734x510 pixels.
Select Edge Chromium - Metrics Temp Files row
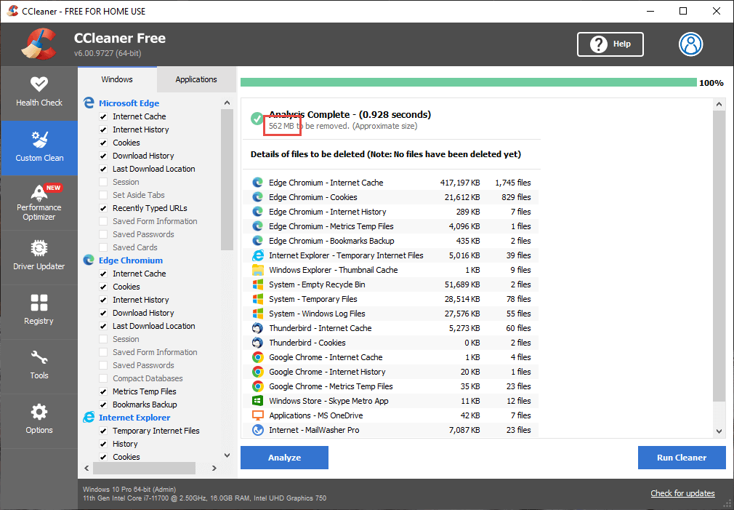390,226
